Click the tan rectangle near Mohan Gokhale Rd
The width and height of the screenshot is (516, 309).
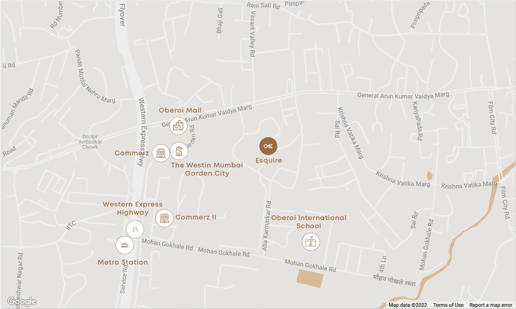pos(310,278)
